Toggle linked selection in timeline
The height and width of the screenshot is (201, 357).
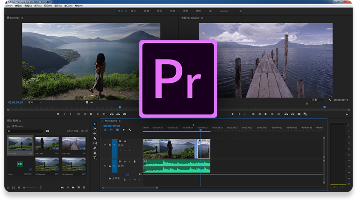pyautogui.click(x=117, y=130)
